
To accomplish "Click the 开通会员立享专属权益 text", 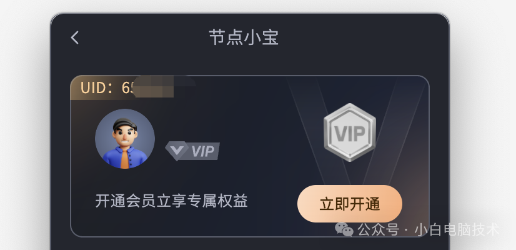I will pyautogui.click(x=171, y=201).
